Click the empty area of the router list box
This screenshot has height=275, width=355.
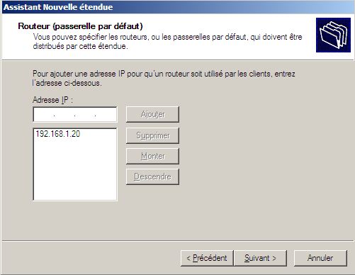tap(75, 169)
